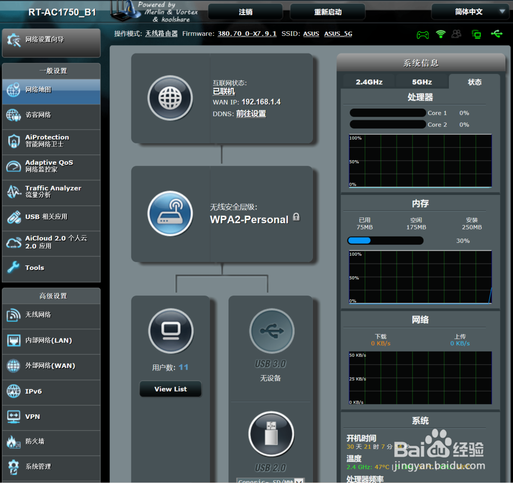513x483 pixels.
Task: Switch to the 5GHz tab
Action: click(422, 82)
